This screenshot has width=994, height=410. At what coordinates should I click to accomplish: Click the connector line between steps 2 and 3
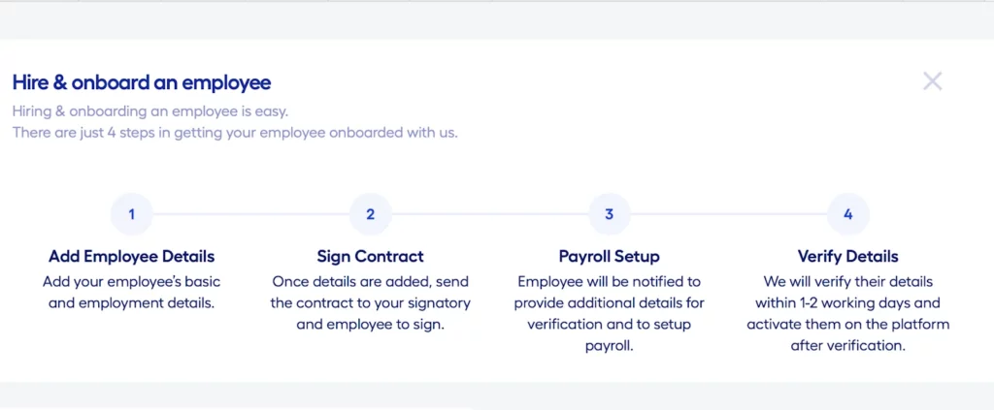[490, 214]
